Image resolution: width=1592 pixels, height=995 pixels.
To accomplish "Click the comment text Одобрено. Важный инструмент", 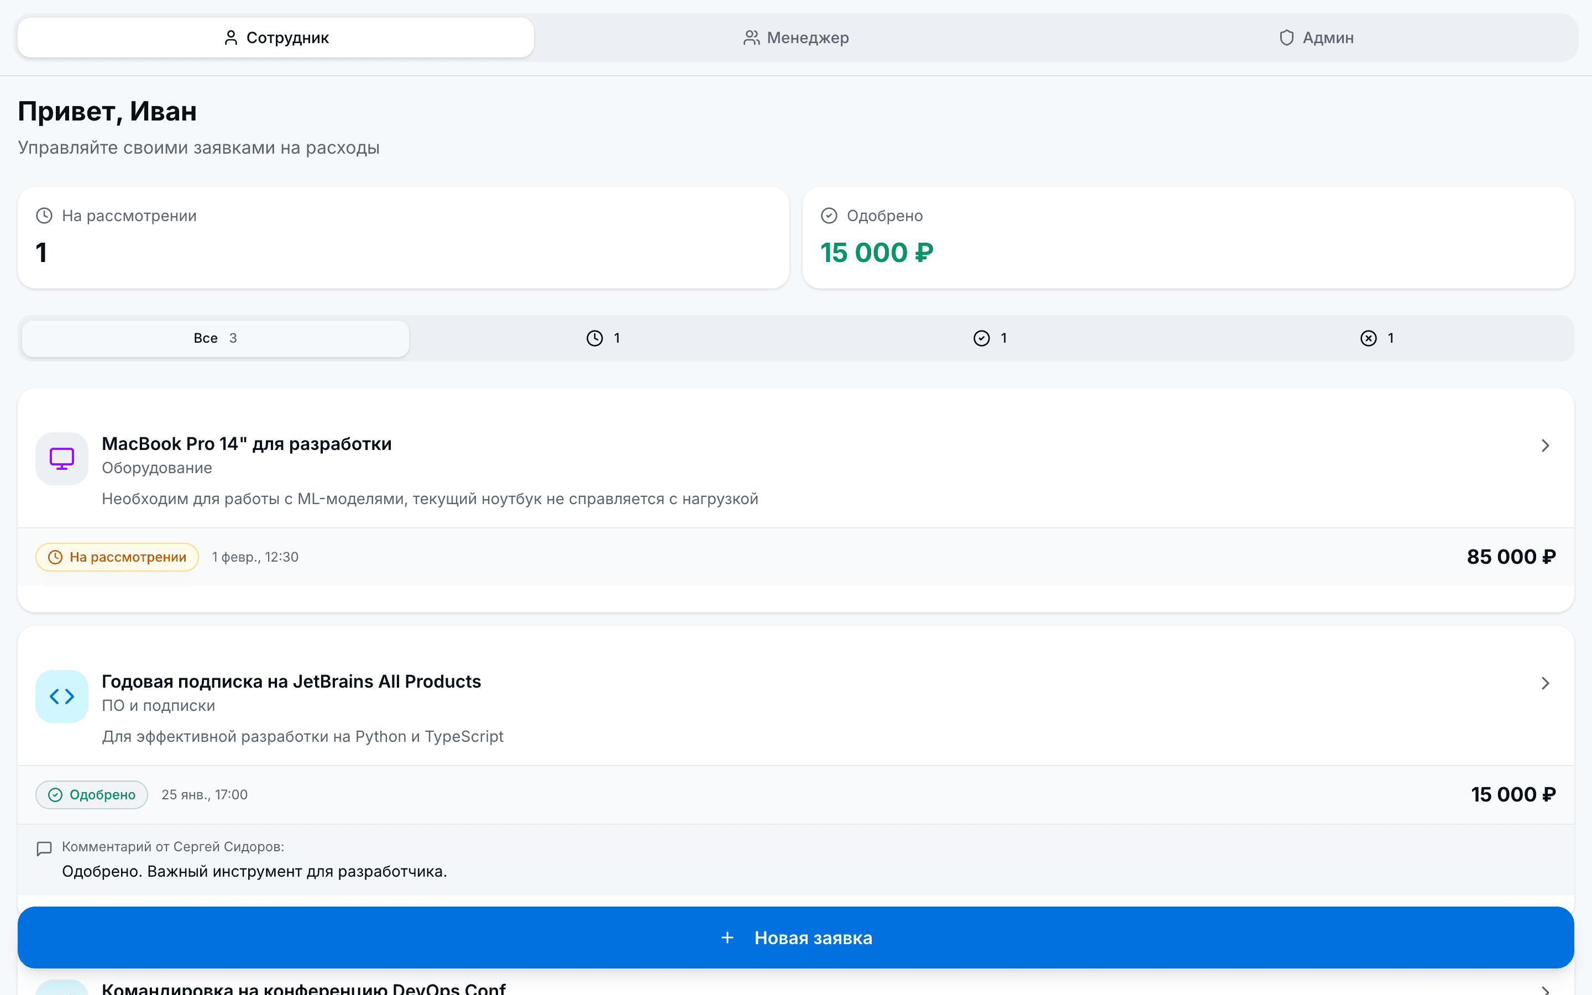I will 255,871.
